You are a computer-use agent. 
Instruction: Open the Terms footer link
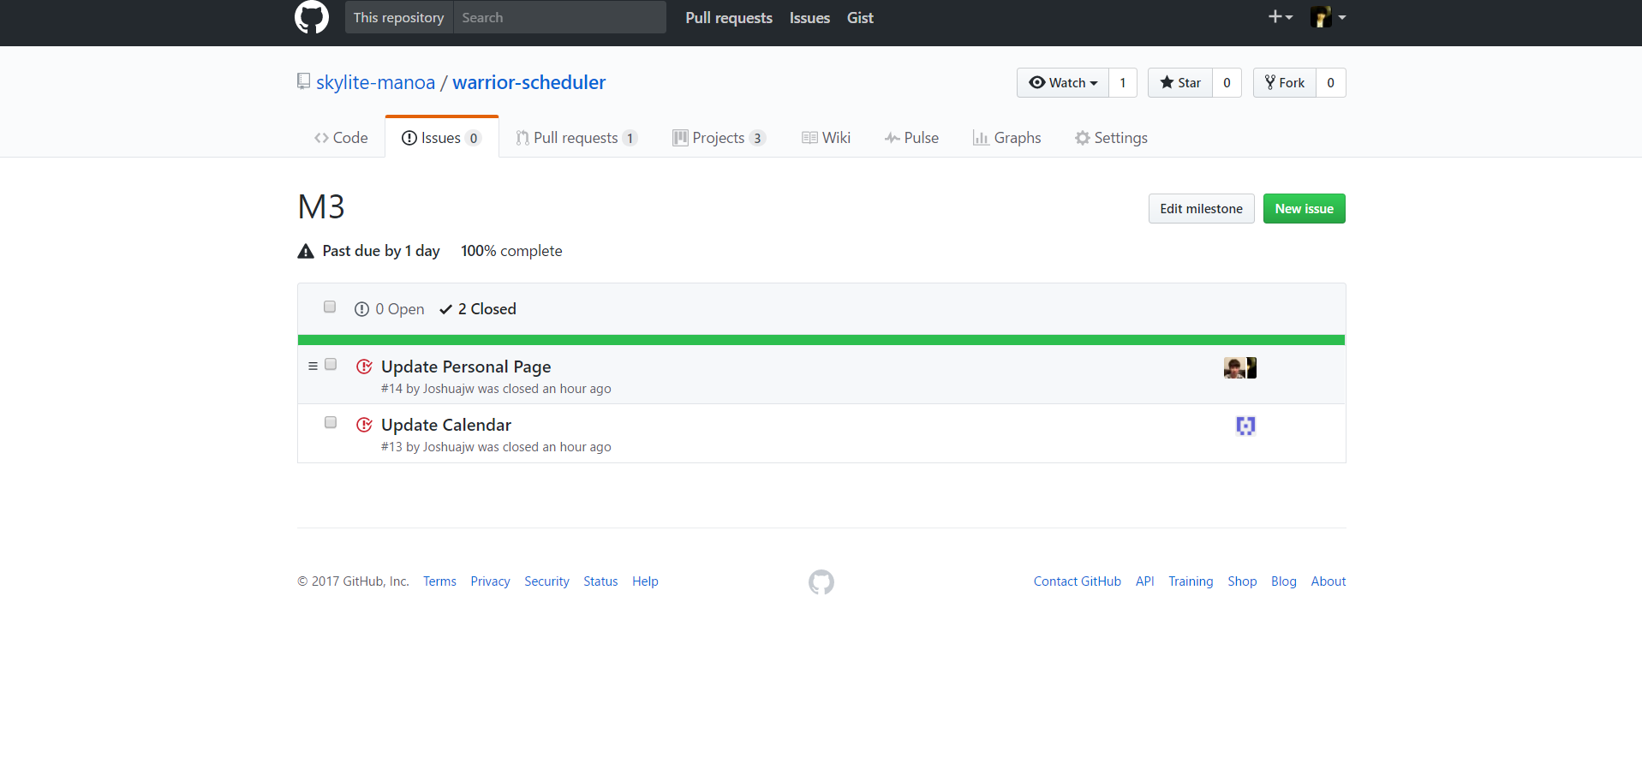pos(439,581)
